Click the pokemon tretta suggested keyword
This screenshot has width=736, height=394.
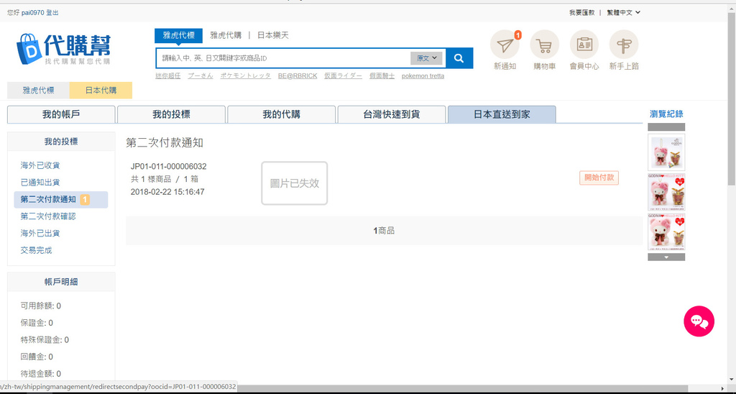point(423,76)
